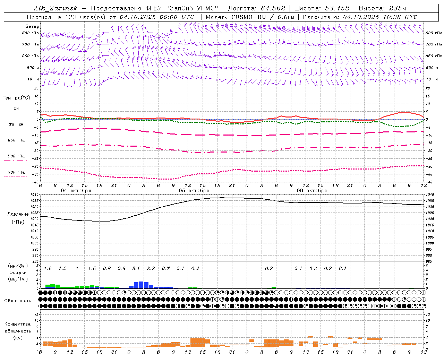
Task: Click the precipitation value '2.2'
Action: point(151,269)
